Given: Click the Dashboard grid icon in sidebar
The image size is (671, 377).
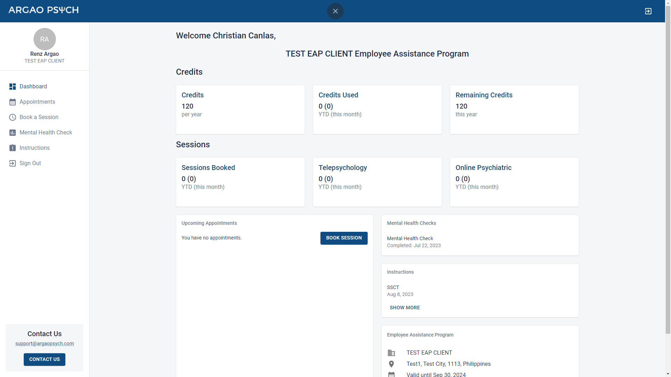Looking at the screenshot, I should 13,87.
